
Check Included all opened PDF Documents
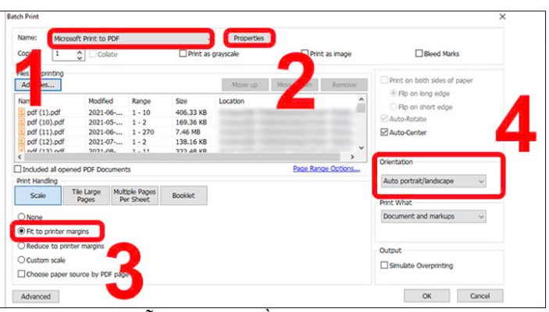coord(18,169)
